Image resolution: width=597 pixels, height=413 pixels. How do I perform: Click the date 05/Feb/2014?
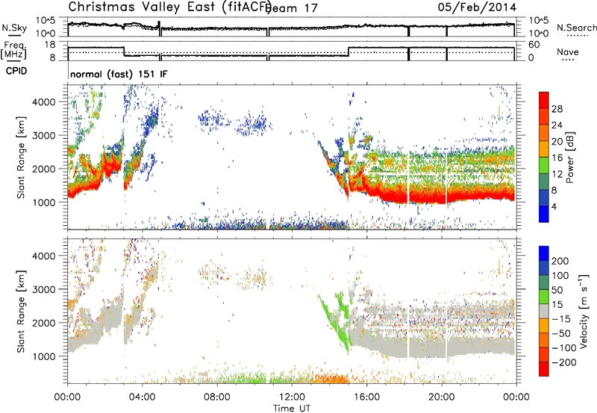pos(477,7)
